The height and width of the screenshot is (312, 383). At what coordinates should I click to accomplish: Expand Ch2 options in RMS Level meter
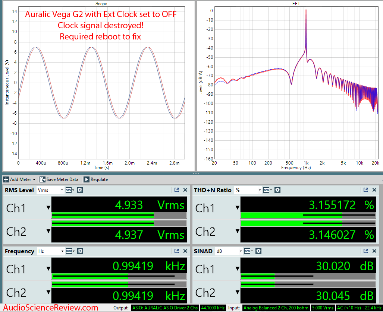48,231
